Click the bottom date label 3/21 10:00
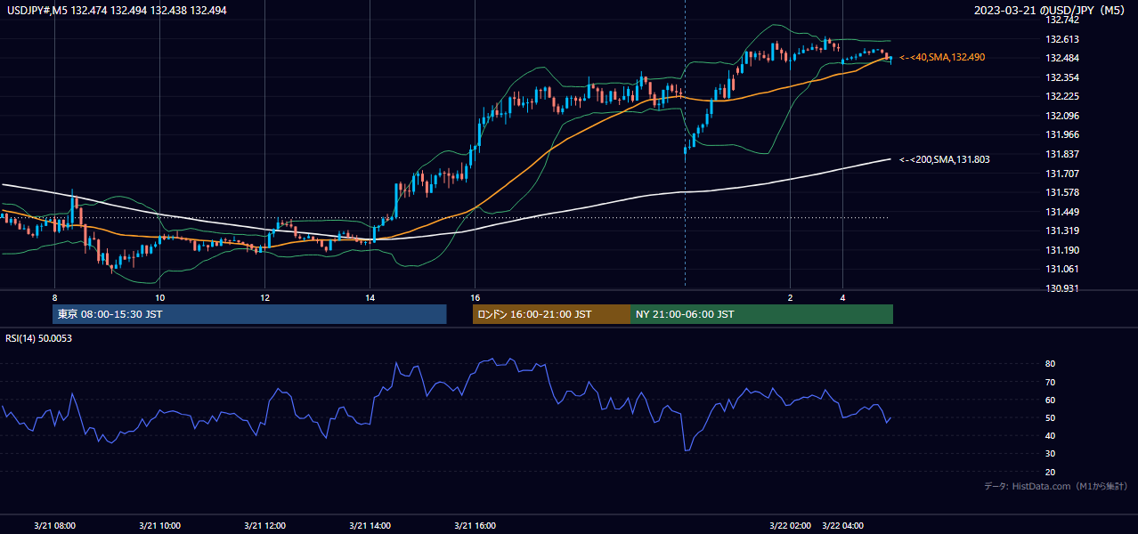Viewport: 1138px width, 534px height. click(x=159, y=525)
